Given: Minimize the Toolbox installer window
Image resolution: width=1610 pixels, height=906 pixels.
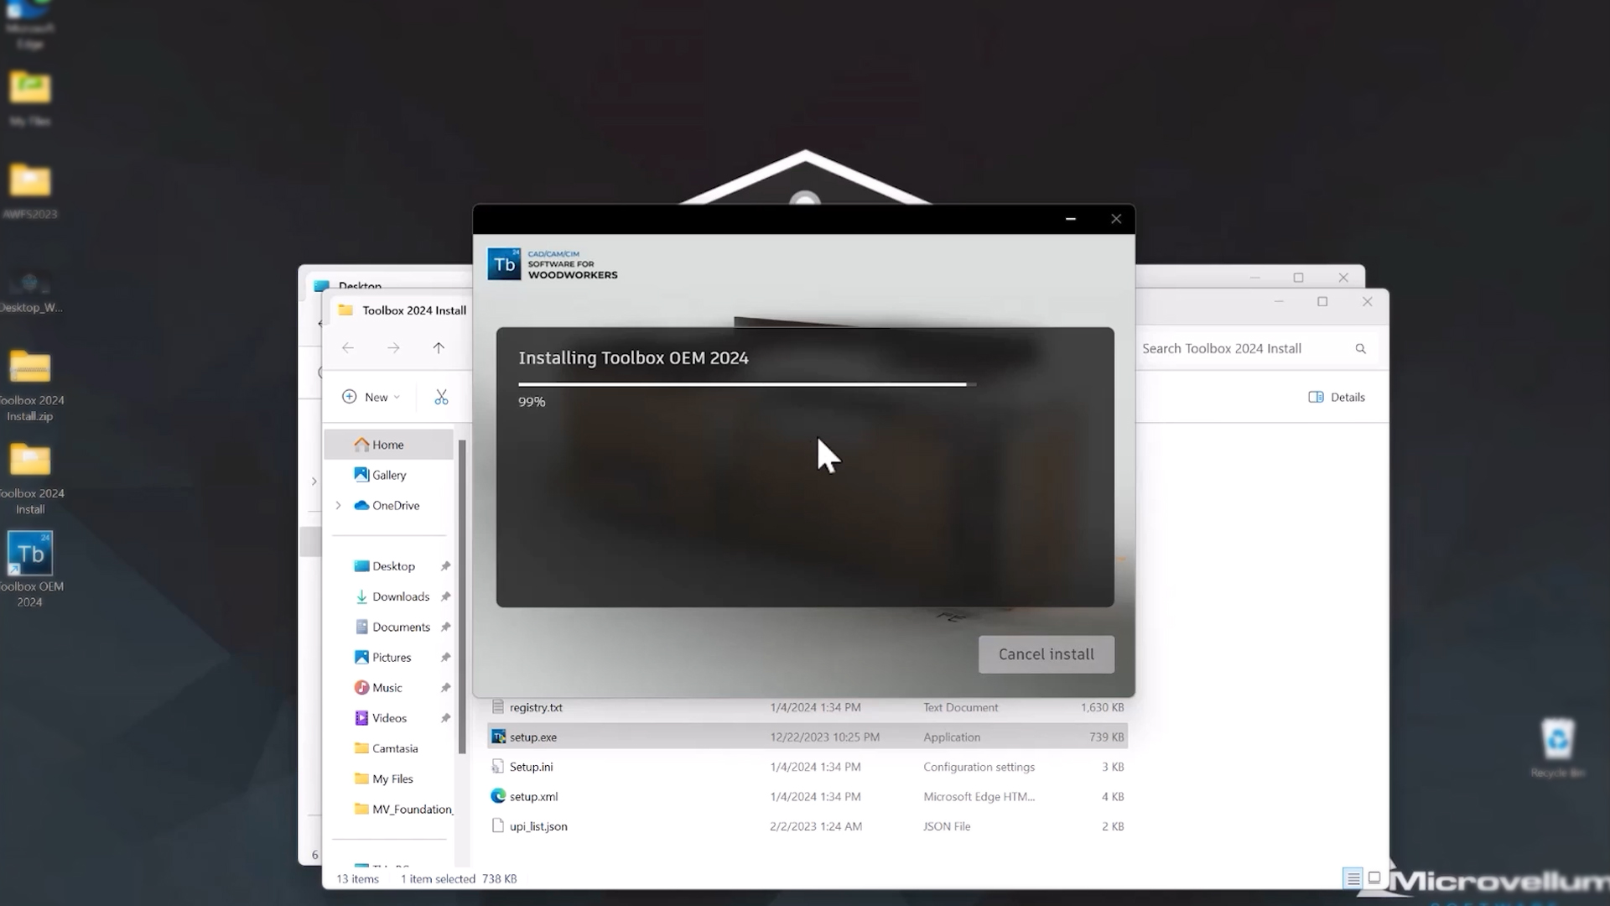Looking at the screenshot, I should point(1071,219).
